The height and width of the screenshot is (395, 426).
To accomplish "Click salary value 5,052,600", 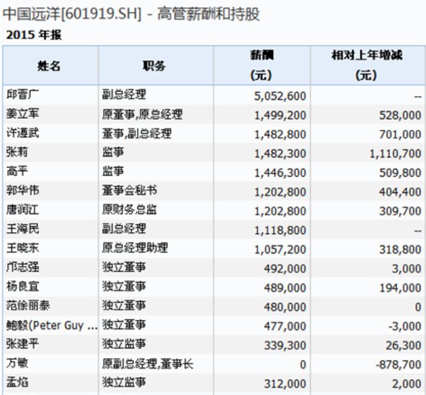I will [280, 96].
